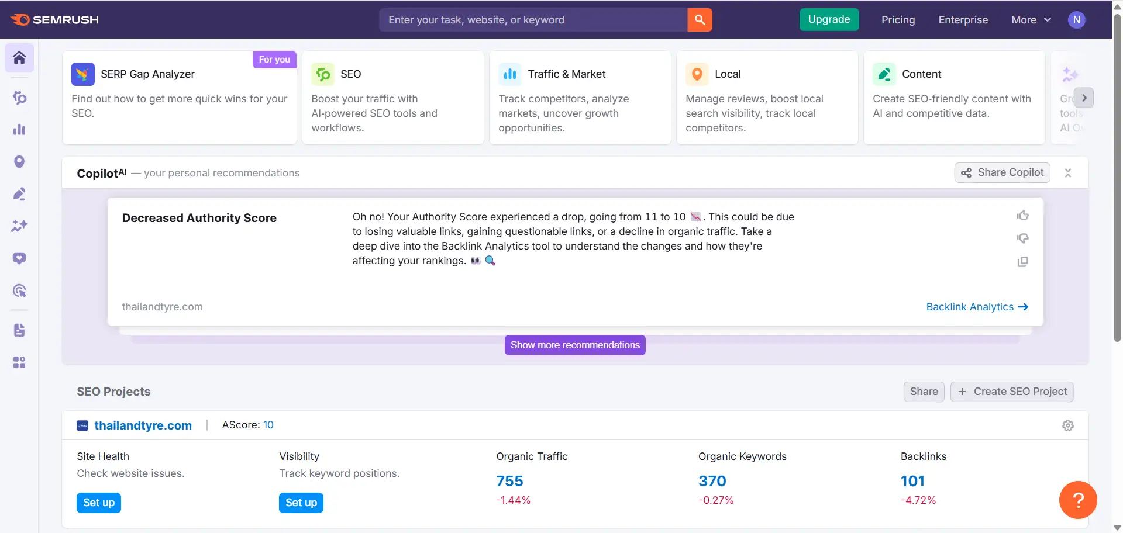This screenshot has height=533, width=1123.
Task: Set up Visibility tracking
Action: [x=301, y=503]
